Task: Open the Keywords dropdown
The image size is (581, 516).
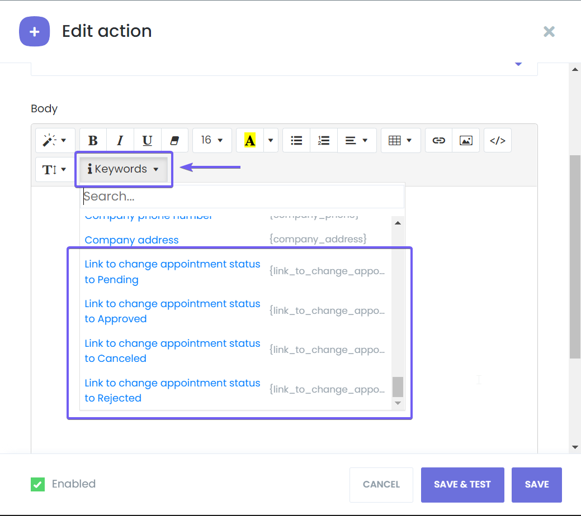Action: tap(123, 169)
